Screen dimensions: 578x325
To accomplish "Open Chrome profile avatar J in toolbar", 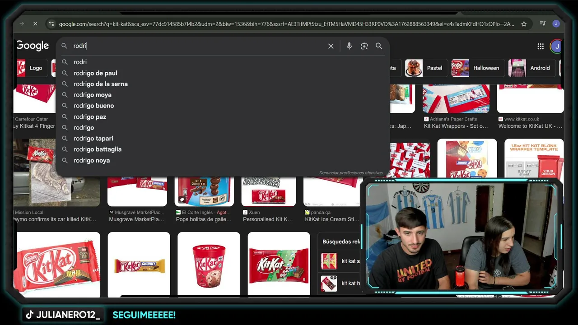I will click(x=556, y=23).
